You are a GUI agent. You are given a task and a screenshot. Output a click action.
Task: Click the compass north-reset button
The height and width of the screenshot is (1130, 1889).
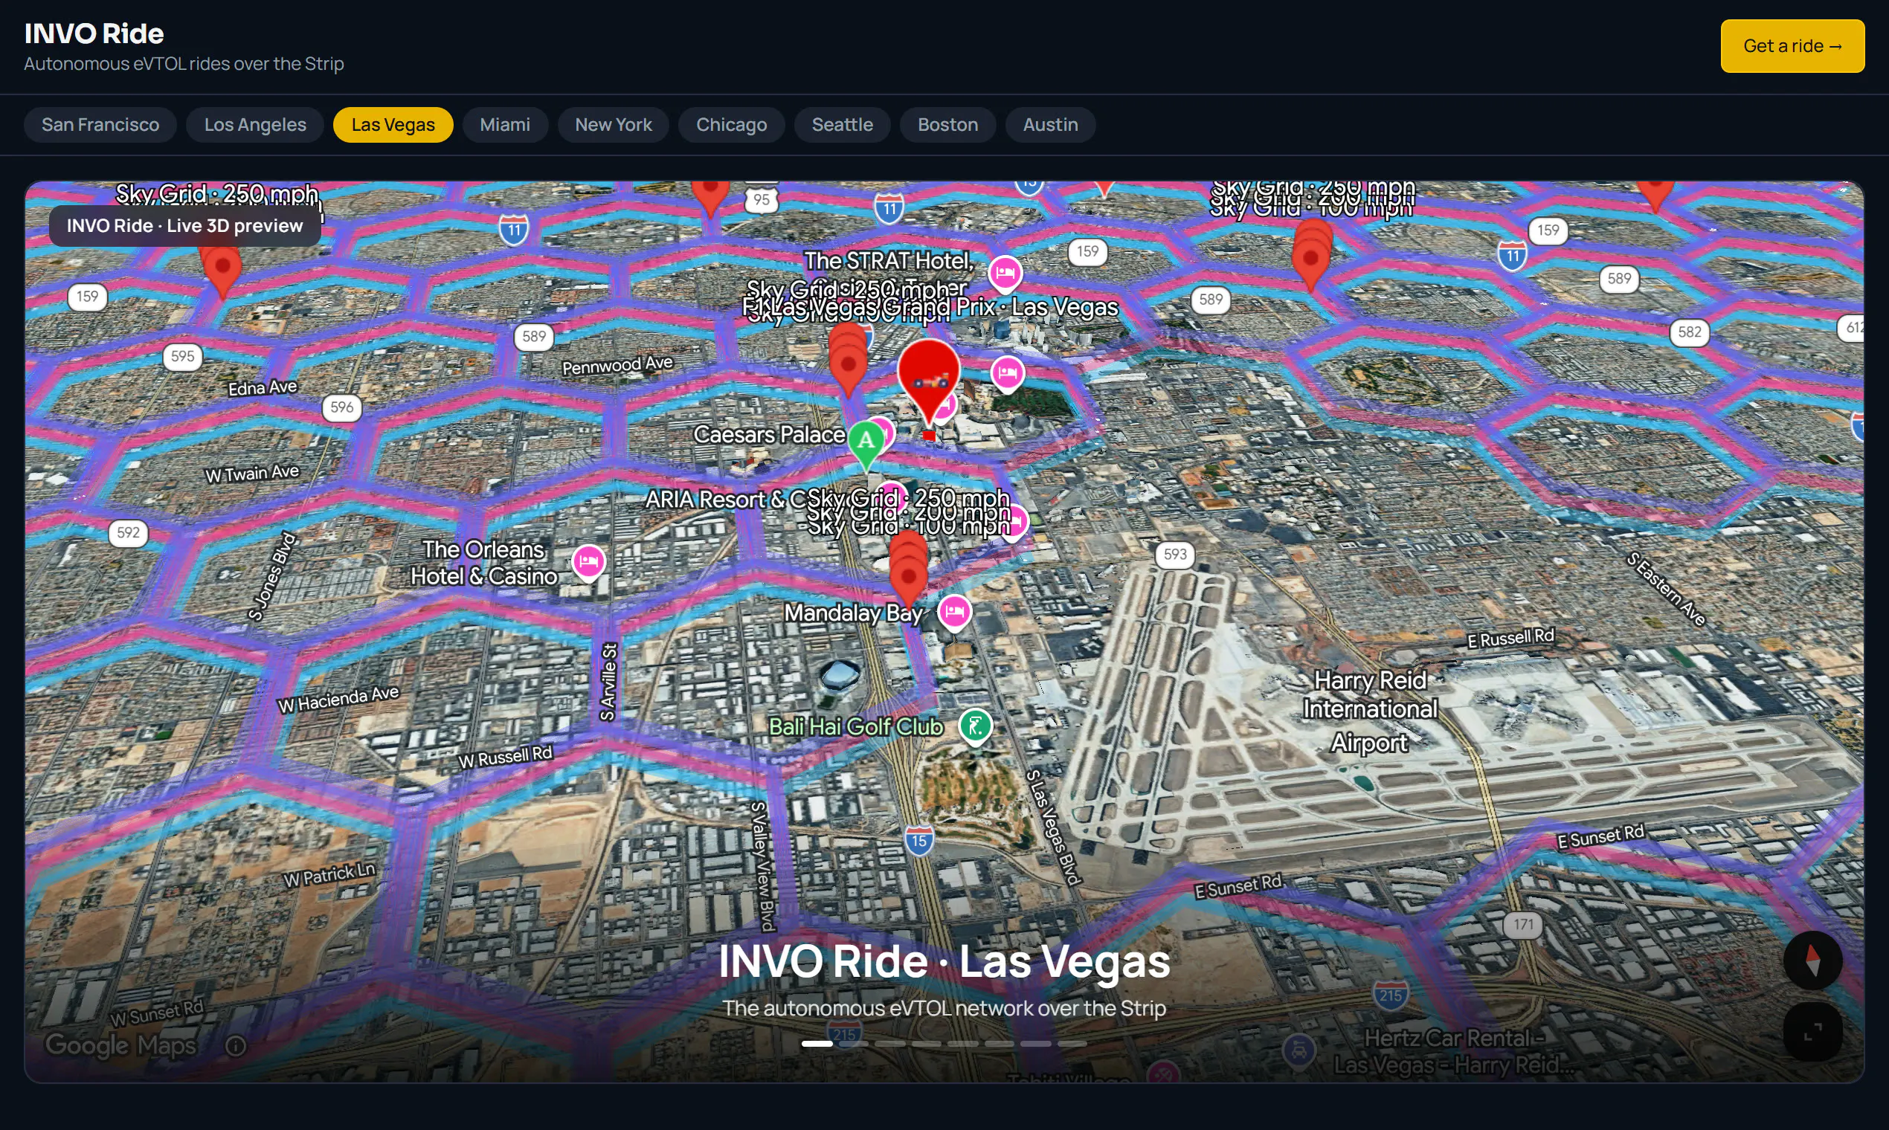(x=1812, y=960)
